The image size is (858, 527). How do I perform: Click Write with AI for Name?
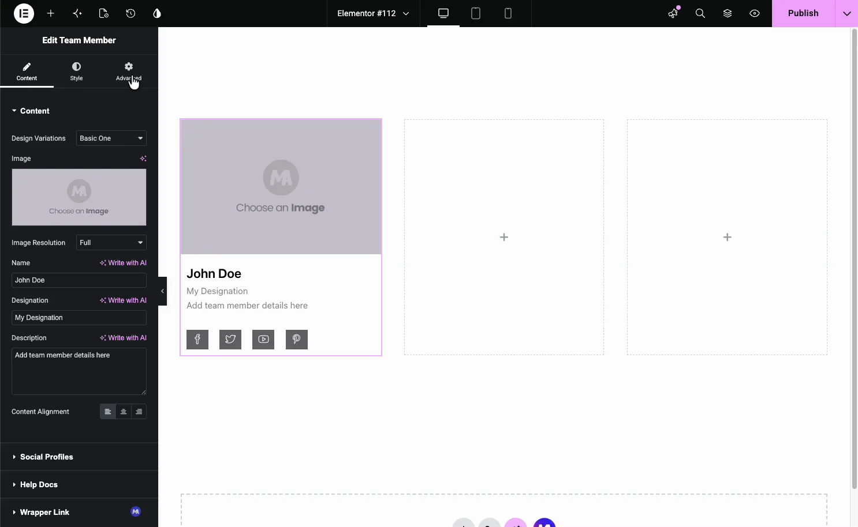point(123,263)
